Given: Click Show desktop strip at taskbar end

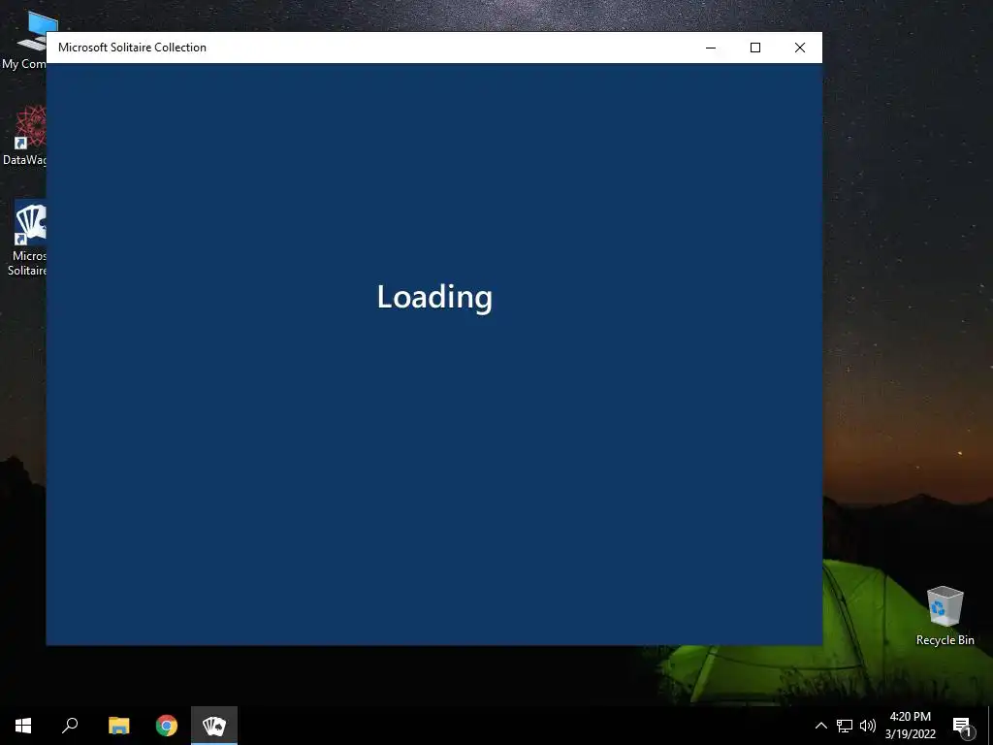Looking at the screenshot, I should [x=990, y=726].
